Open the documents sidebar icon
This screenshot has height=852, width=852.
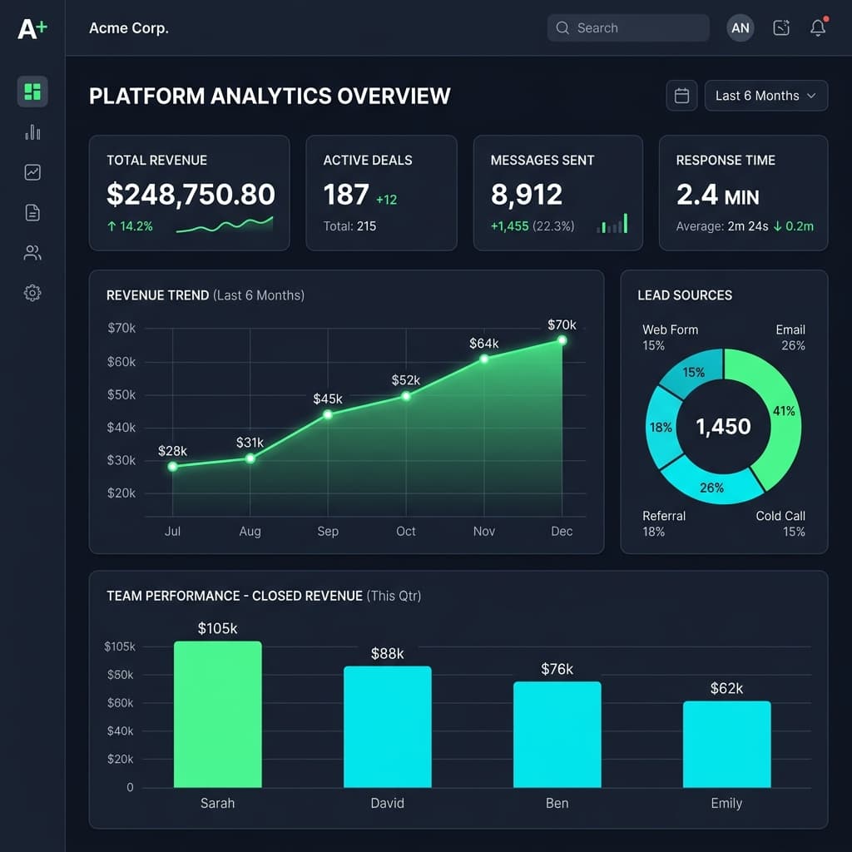coord(32,212)
